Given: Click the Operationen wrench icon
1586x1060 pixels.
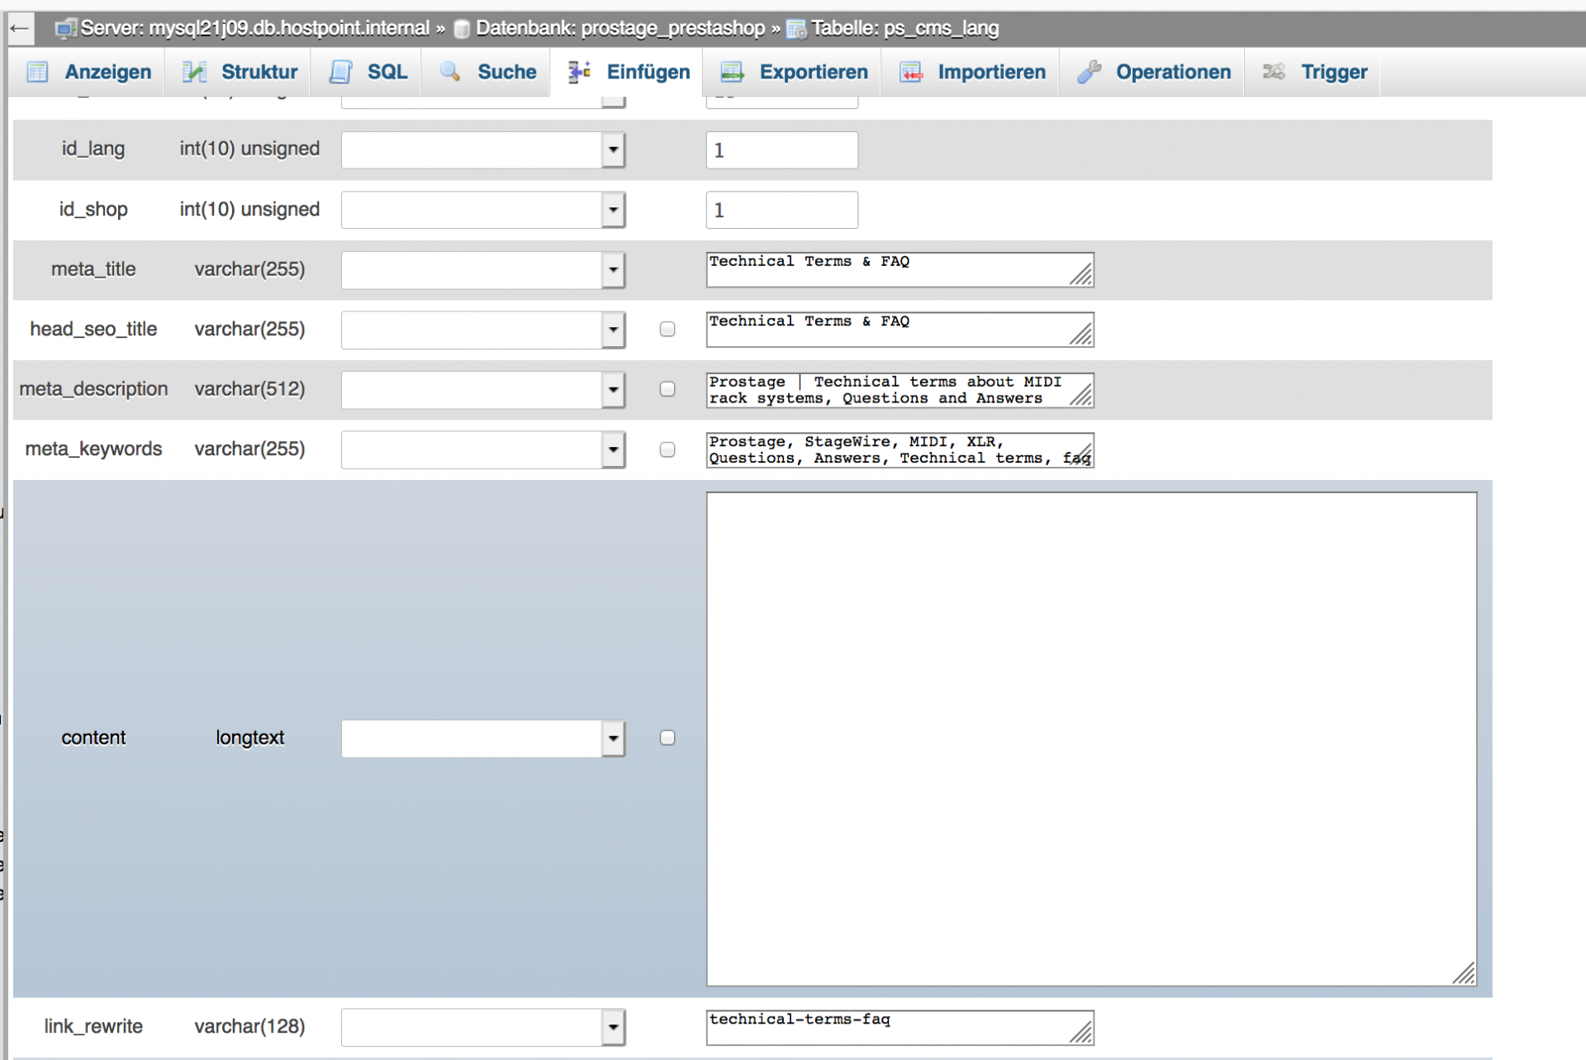Looking at the screenshot, I should coord(1089,72).
